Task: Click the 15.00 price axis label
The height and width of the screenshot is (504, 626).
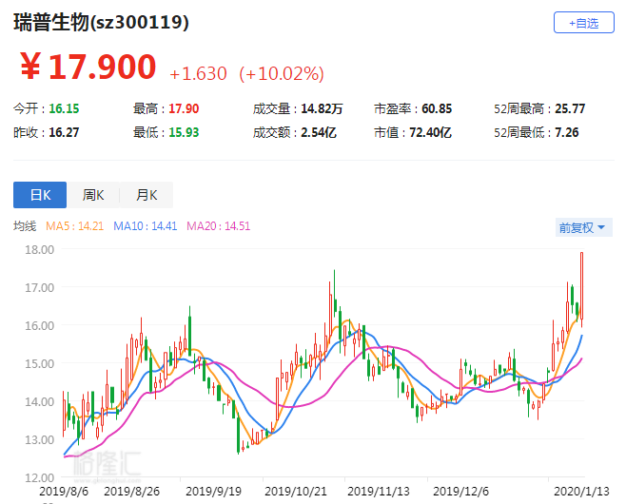Action: click(40, 363)
